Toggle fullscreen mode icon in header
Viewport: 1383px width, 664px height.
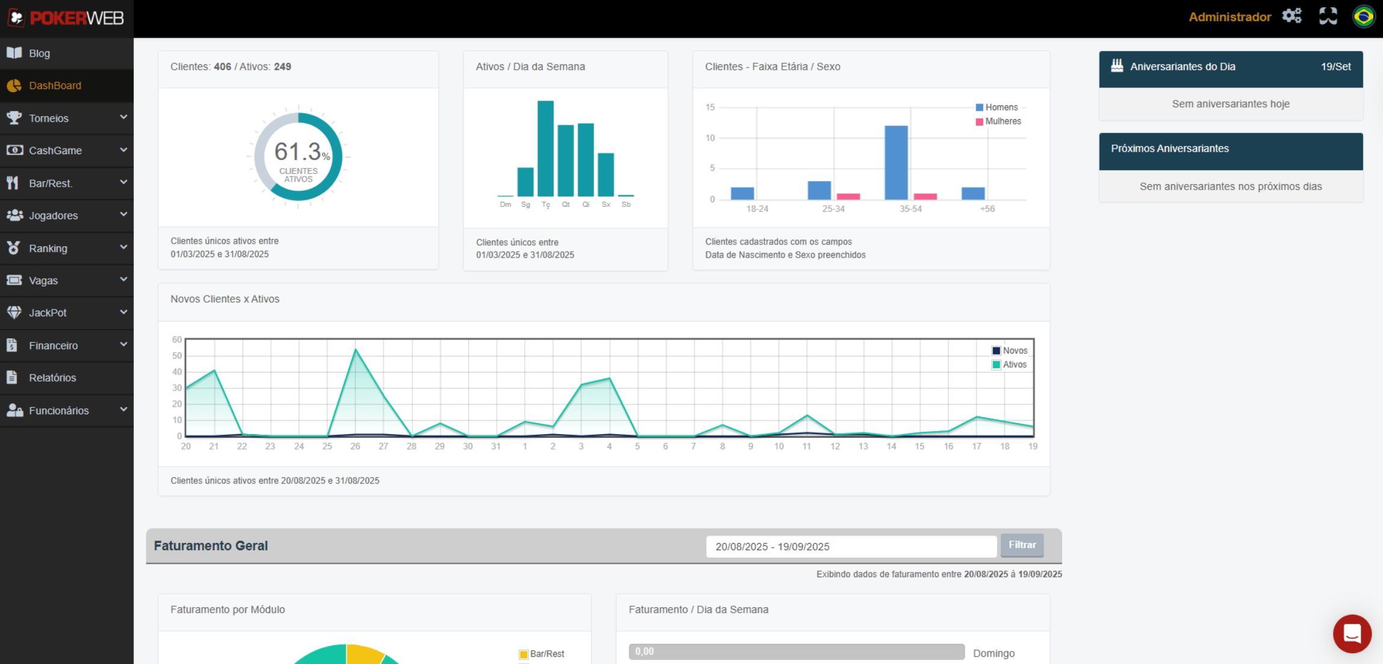pos(1328,16)
